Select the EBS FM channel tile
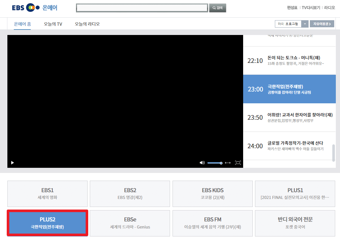The image size is (340, 240). pos(212,223)
